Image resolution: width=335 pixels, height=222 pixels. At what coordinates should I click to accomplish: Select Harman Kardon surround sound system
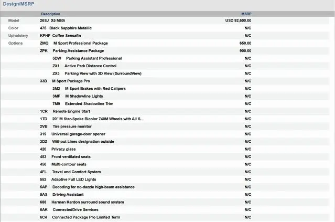pyautogui.click(x=88, y=202)
